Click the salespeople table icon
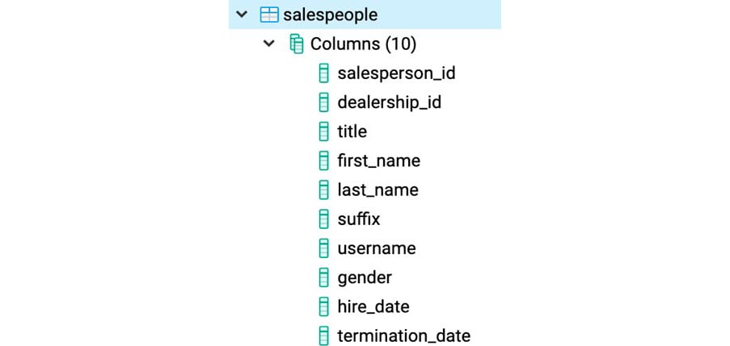 269,15
